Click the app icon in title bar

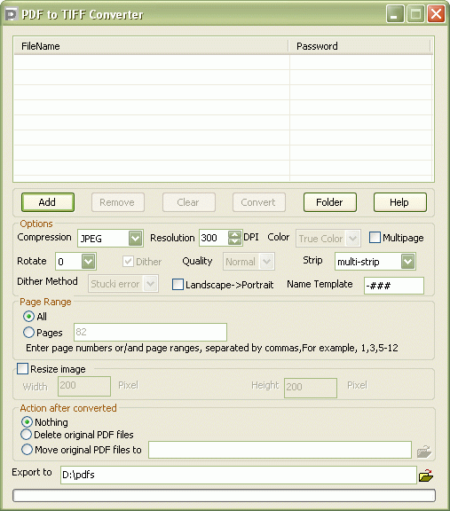[x=12, y=15]
